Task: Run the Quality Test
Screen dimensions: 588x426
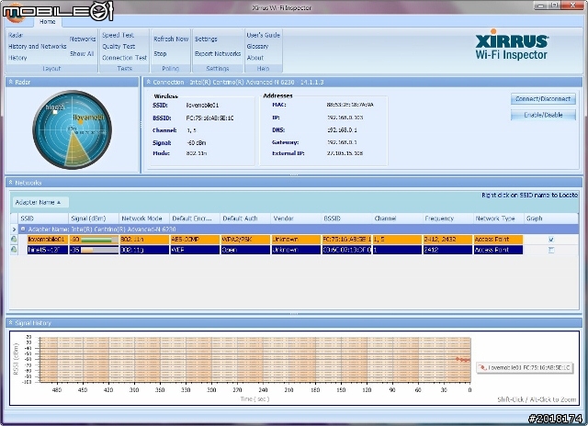Action: click(119, 47)
